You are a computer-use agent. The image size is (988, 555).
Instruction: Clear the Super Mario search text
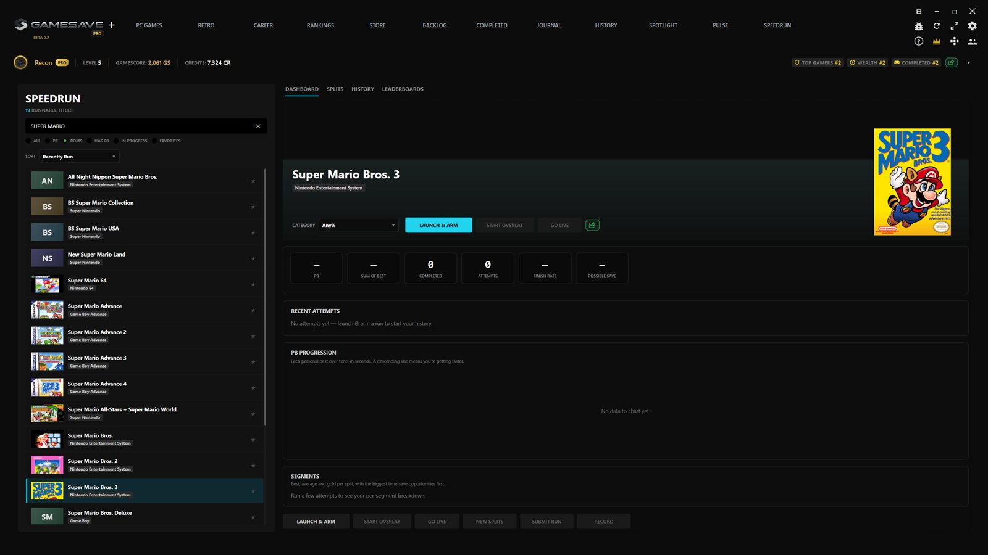tap(258, 126)
